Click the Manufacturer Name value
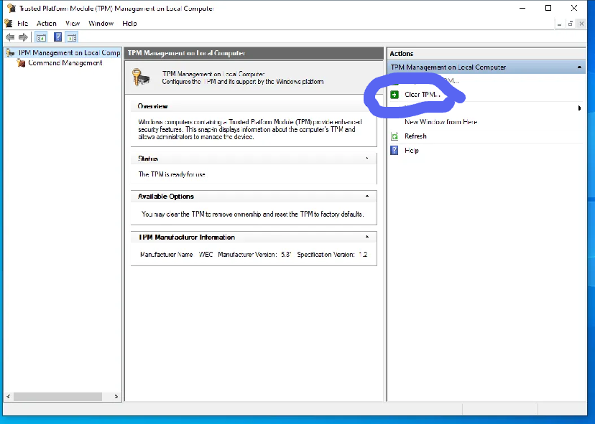The image size is (595, 424). [x=206, y=255]
